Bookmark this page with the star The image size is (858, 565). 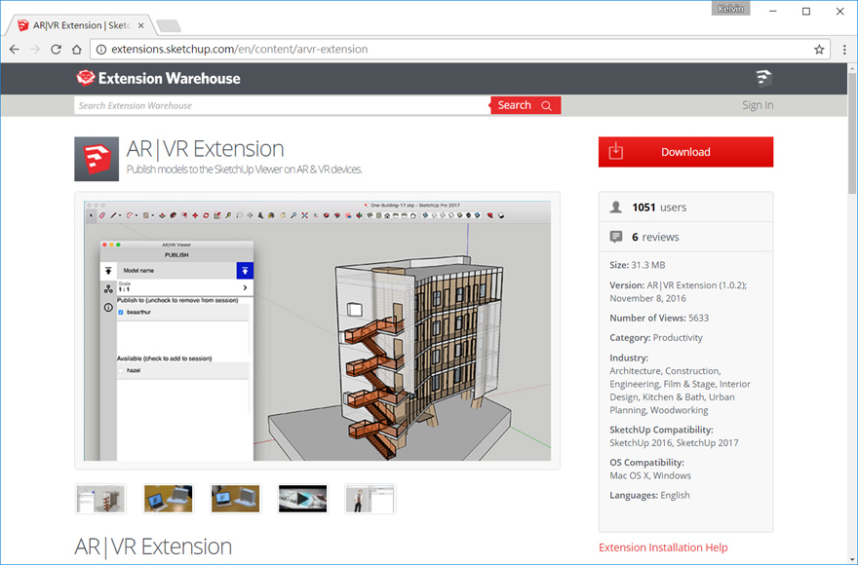coord(819,50)
